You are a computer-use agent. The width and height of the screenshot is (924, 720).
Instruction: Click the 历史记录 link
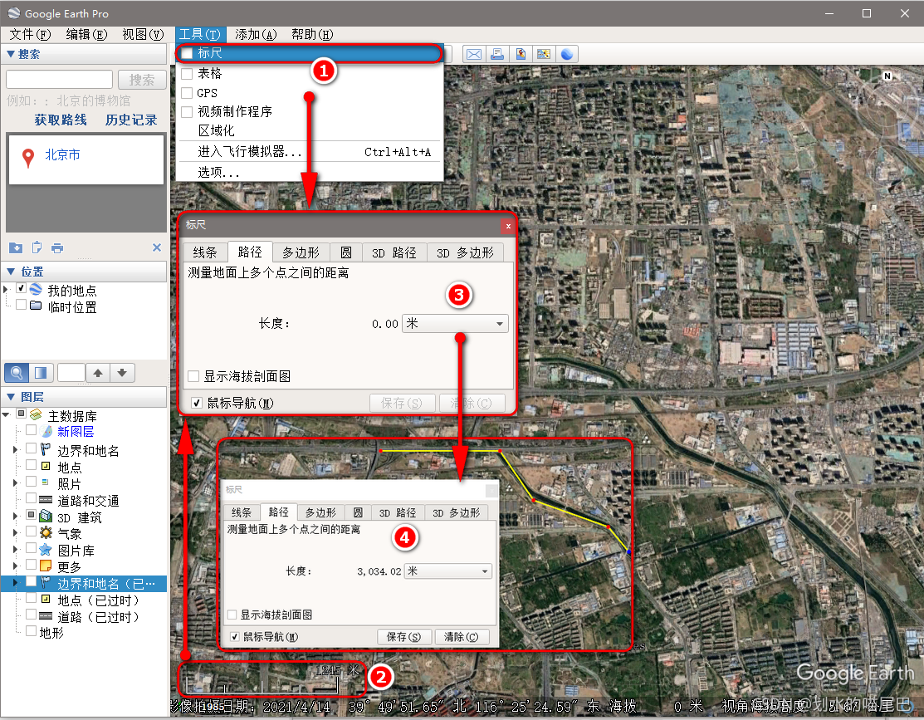[x=131, y=120]
